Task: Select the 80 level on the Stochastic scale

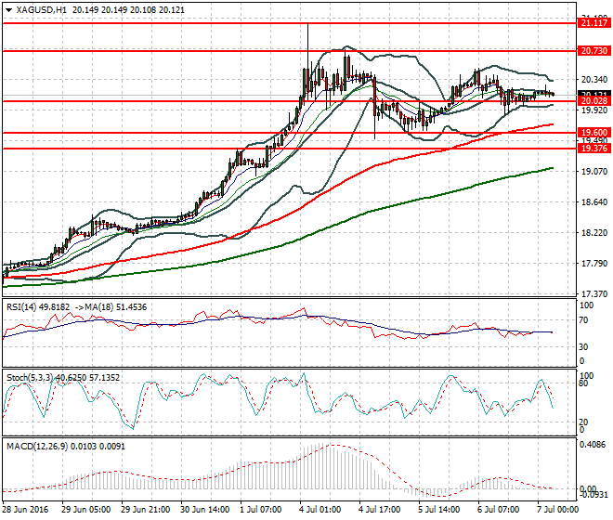Action: click(584, 383)
